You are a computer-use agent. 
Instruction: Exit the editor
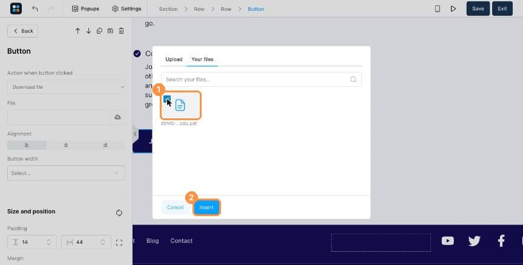click(x=502, y=8)
